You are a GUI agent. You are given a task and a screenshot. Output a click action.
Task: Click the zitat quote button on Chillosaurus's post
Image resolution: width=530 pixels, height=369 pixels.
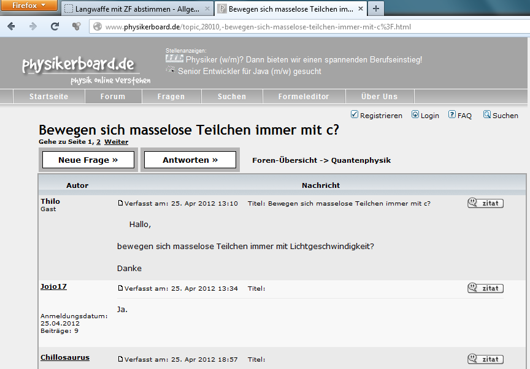tap(485, 359)
